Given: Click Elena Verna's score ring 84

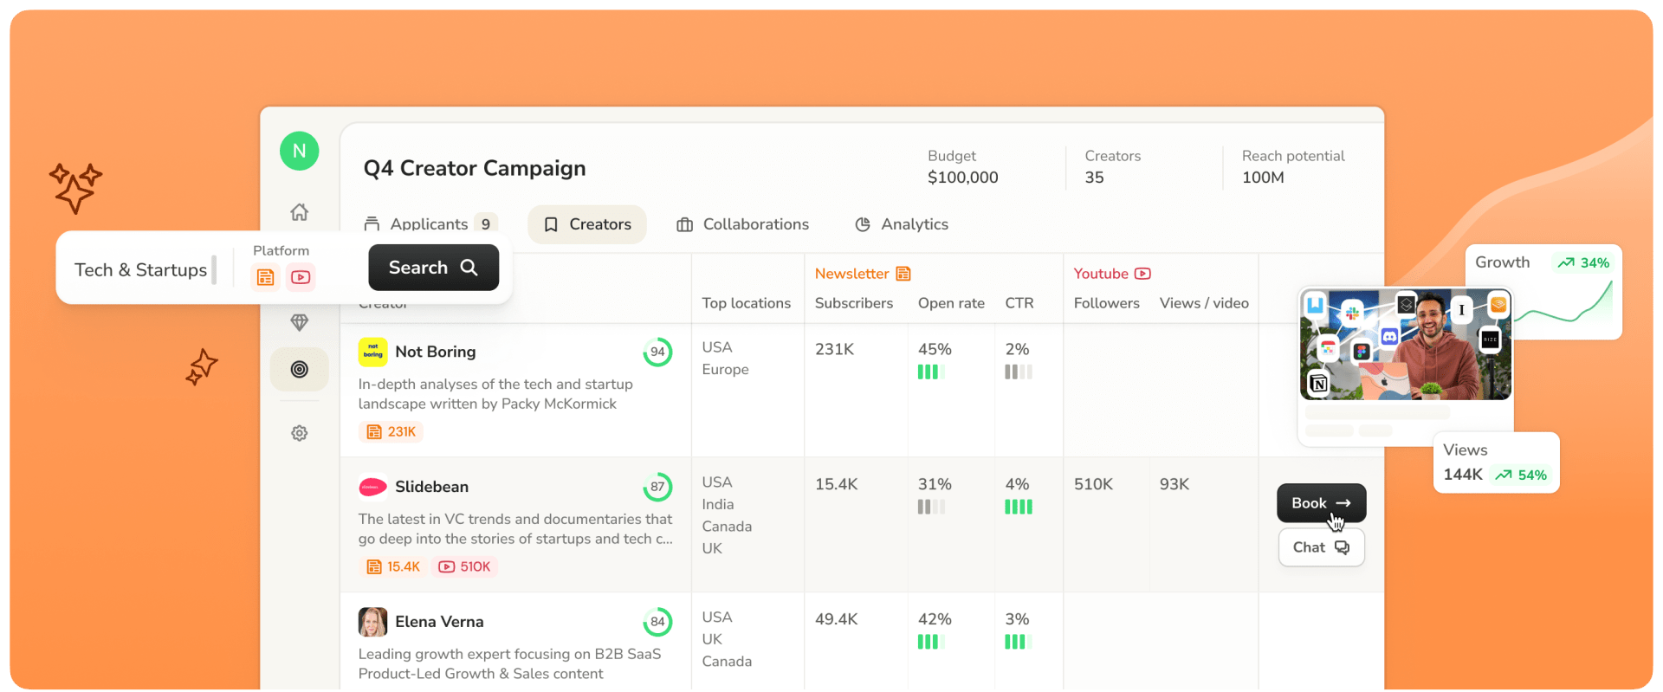Looking at the screenshot, I should 658,622.
